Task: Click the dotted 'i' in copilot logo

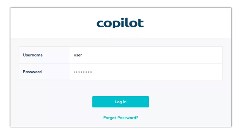Action: coord(123,23)
